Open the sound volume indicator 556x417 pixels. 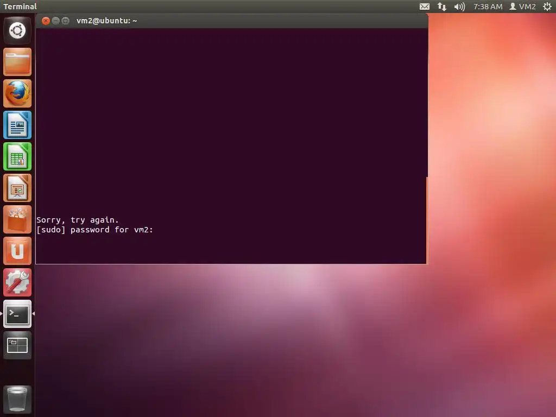(x=459, y=7)
